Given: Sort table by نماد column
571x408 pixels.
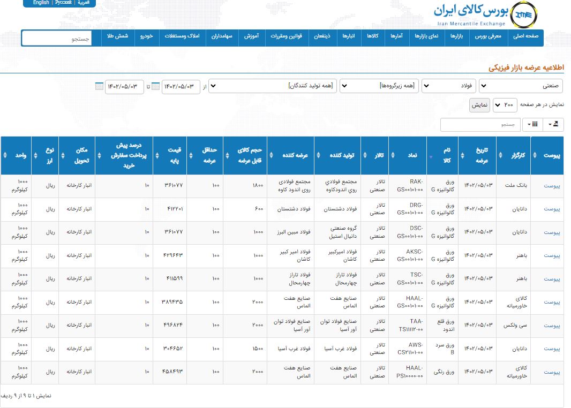Looking at the screenshot, I should (x=408, y=155).
